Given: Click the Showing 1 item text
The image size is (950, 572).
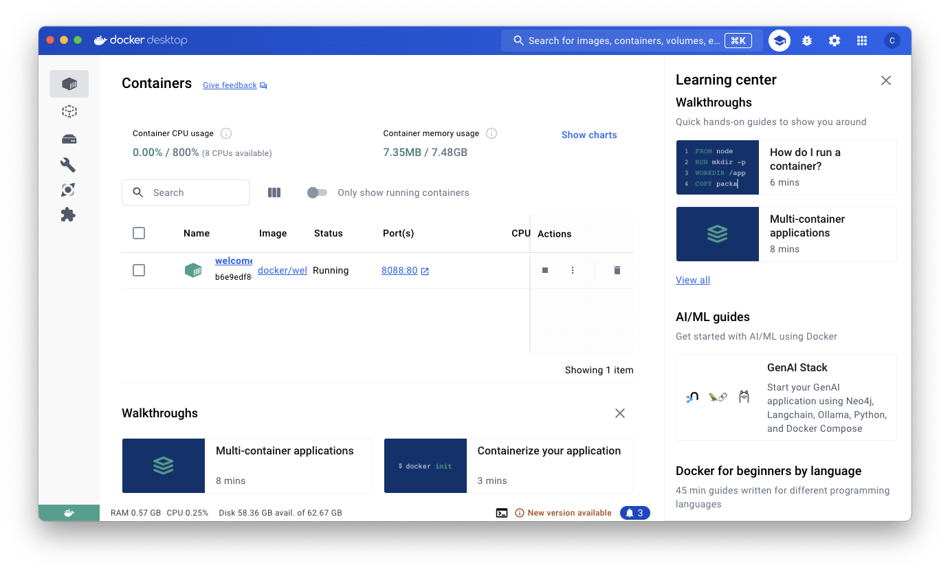Looking at the screenshot, I should [x=599, y=370].
